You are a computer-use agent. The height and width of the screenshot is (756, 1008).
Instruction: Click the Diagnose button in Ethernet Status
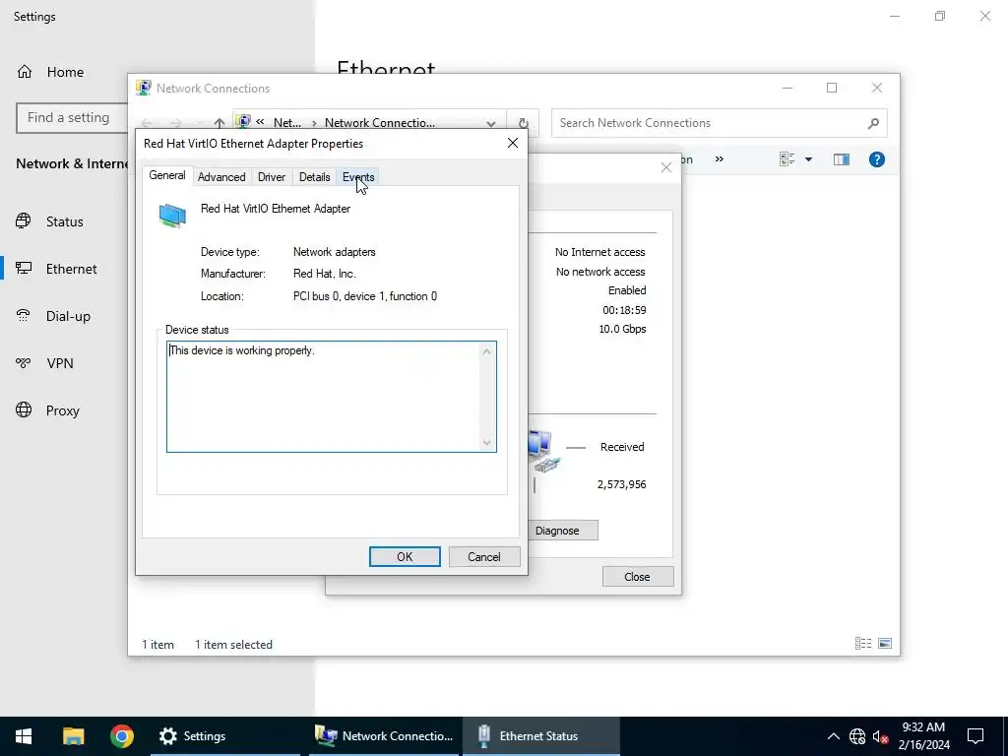click(557, 531)
